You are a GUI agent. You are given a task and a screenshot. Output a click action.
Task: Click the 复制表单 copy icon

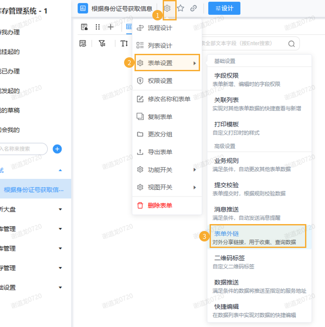click(x=140, y=116)
